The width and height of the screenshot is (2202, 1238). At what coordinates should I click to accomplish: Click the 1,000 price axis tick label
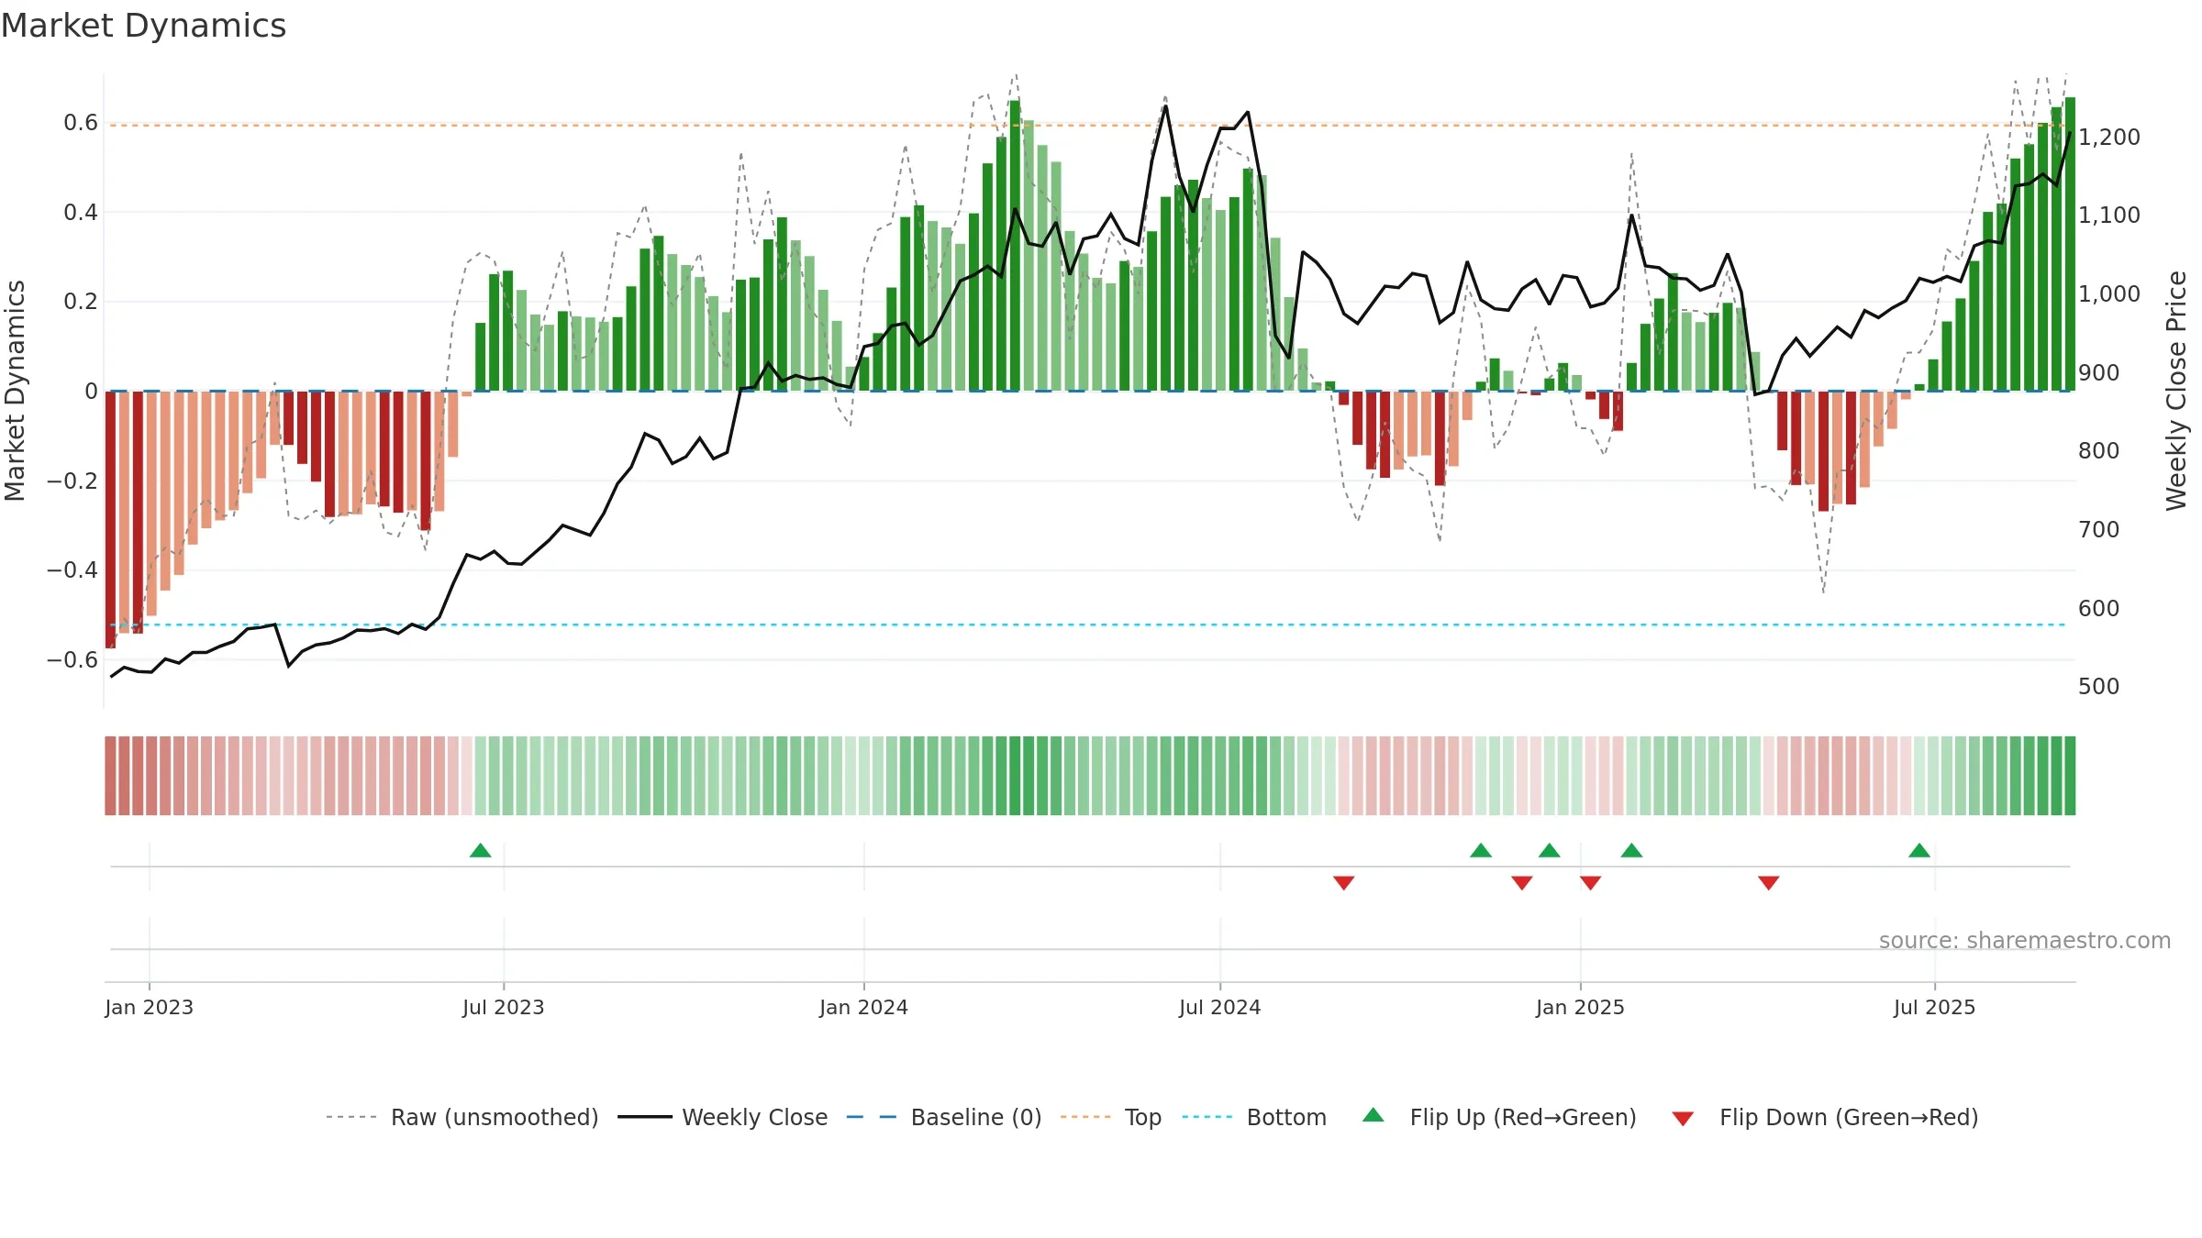[x=2109, y=294]
